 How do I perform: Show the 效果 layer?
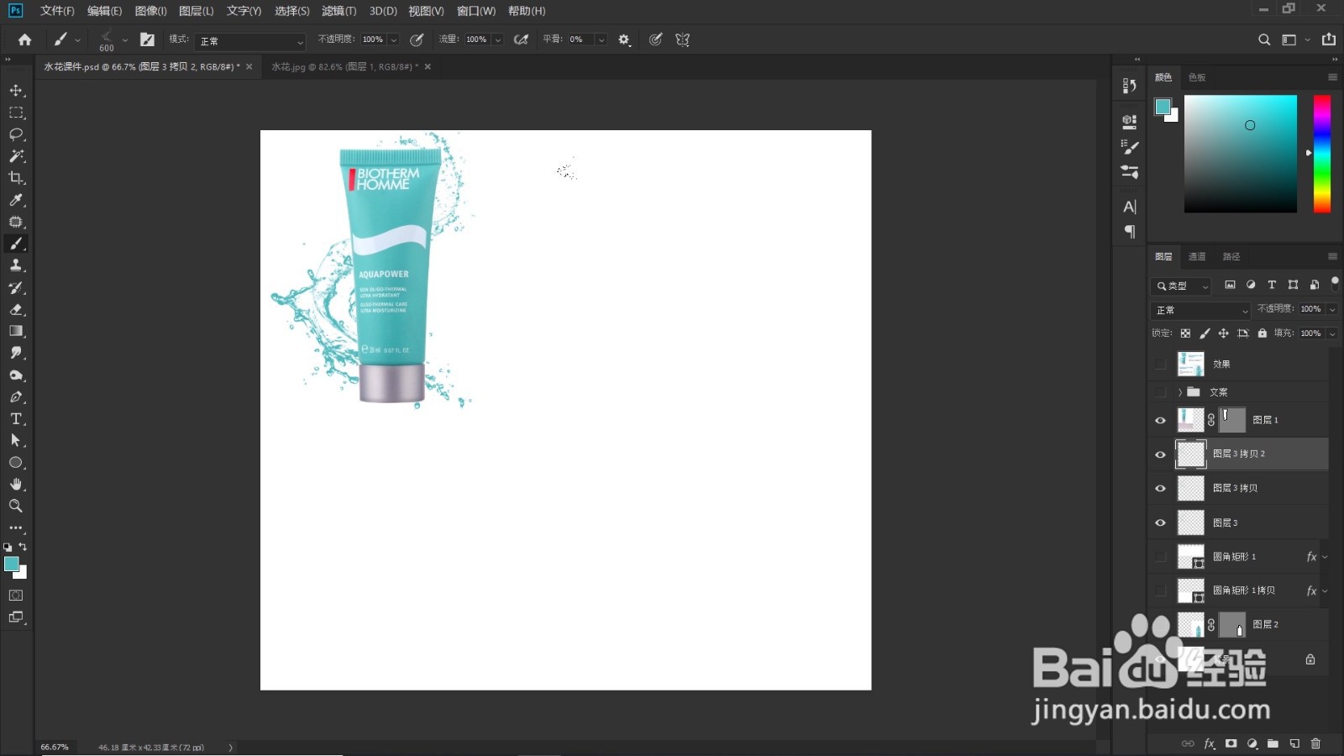point(1161,365)
